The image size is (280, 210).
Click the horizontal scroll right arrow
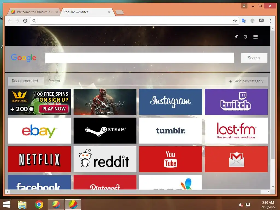(x=268, y=192)
